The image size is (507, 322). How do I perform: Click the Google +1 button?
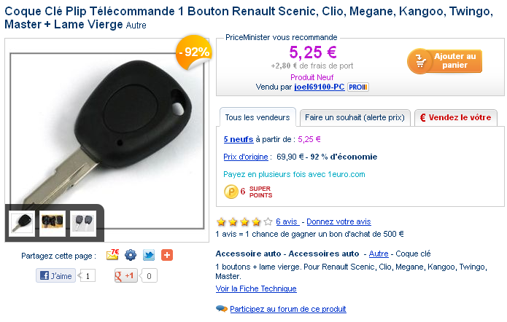126,275
